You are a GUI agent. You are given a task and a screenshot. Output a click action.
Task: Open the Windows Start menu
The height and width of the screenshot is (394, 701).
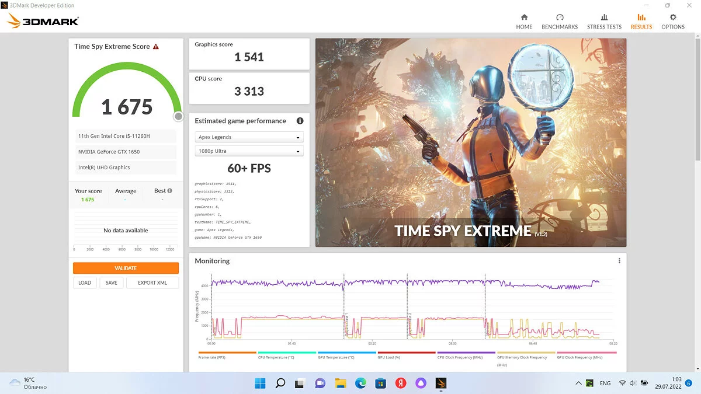(260, 383)
